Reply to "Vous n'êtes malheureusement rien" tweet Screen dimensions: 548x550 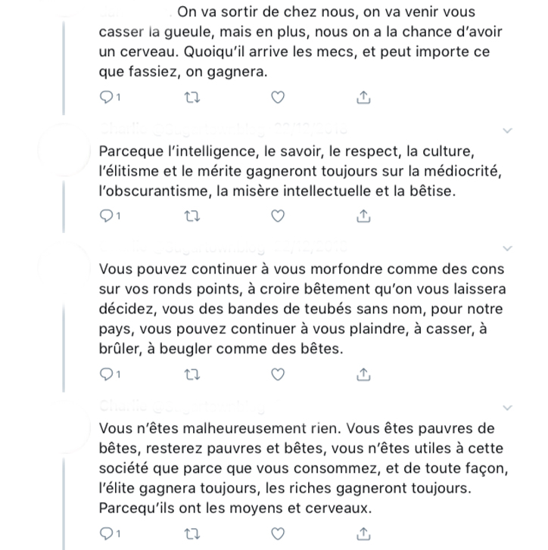[107, 533]
